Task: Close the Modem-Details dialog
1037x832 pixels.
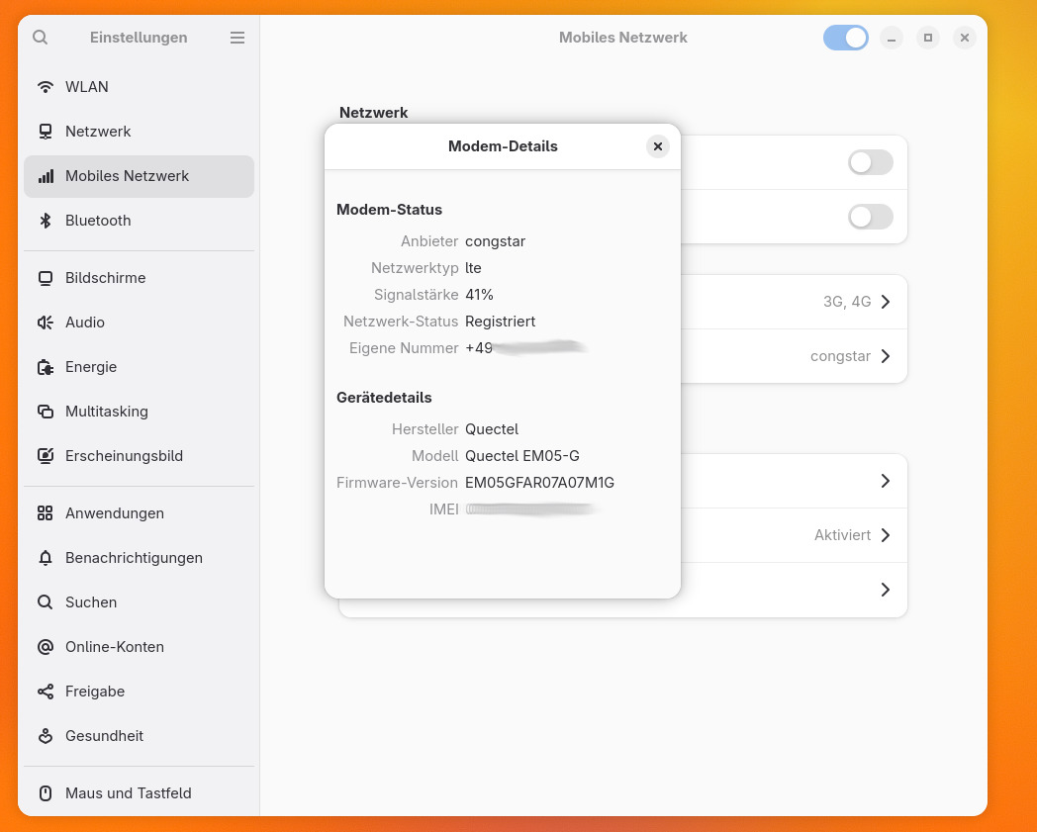Action: 657,146
